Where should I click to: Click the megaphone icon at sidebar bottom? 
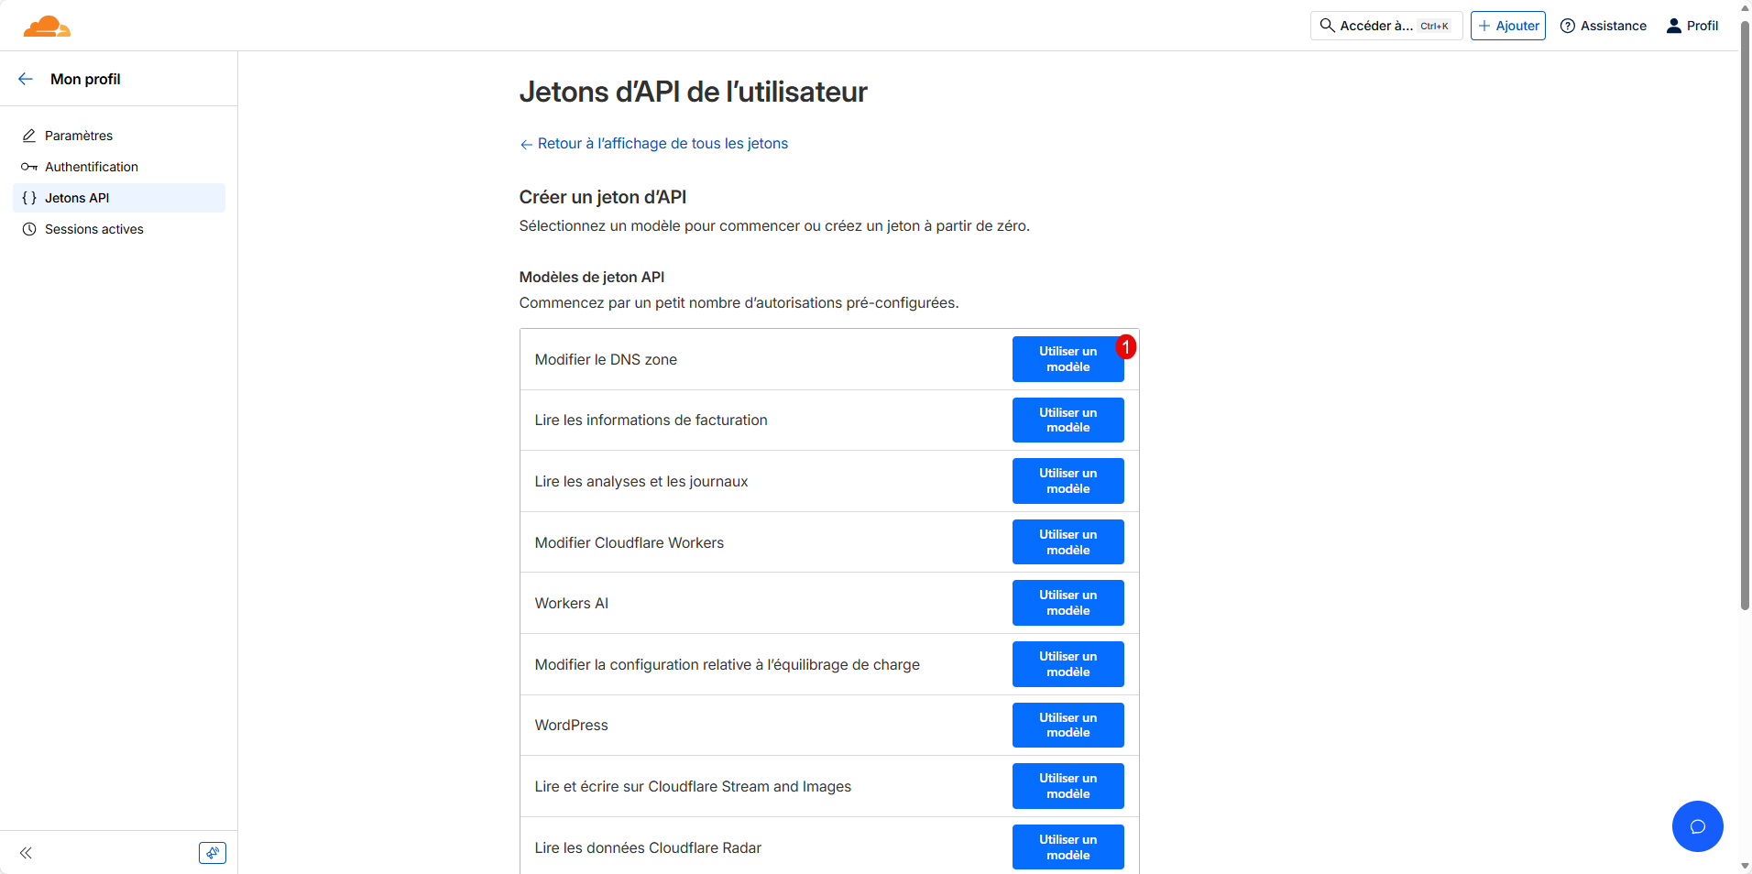[213, 853]
